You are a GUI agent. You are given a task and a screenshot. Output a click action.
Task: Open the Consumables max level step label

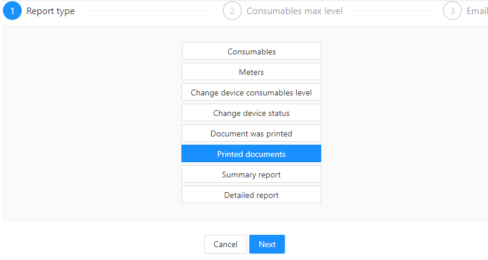click(294, 11)
